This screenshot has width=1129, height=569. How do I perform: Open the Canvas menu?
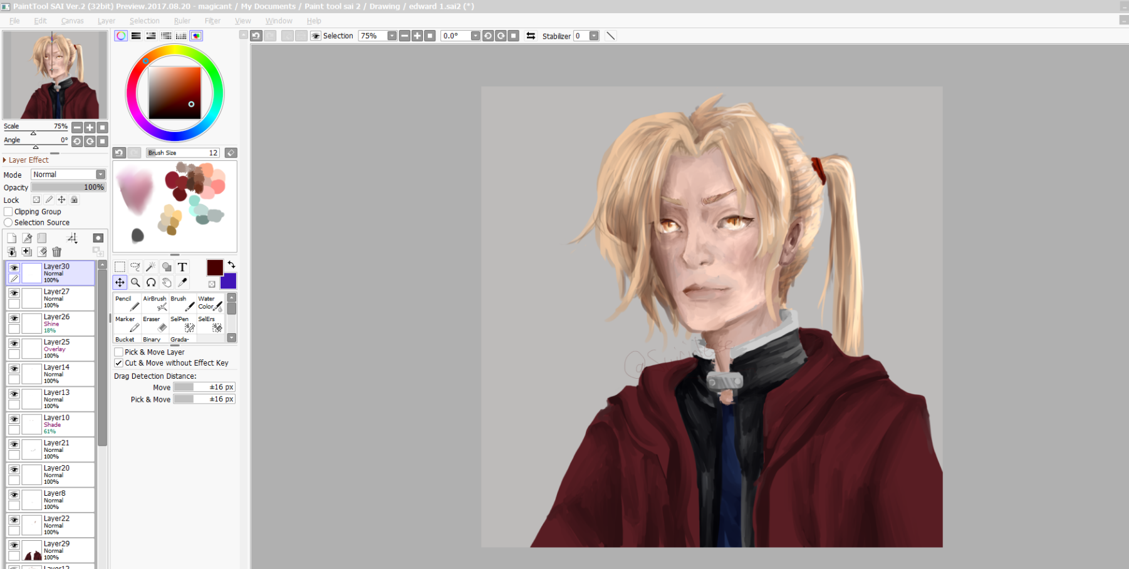(72, 21)
